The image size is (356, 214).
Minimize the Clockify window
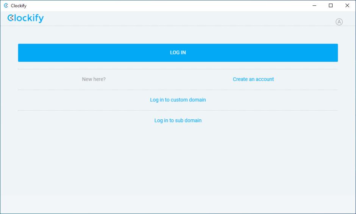(314, 5)
